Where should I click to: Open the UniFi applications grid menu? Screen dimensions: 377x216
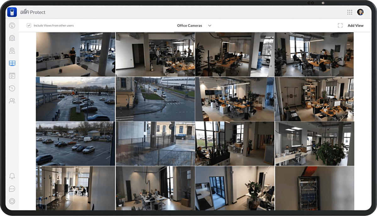point(349,12)
